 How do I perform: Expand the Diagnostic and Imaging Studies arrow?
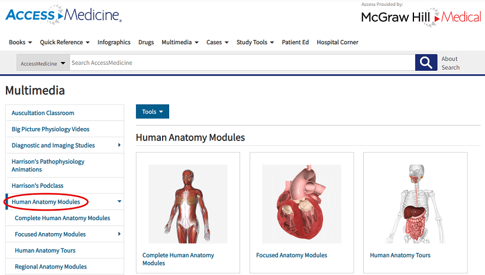pos(119,145)
